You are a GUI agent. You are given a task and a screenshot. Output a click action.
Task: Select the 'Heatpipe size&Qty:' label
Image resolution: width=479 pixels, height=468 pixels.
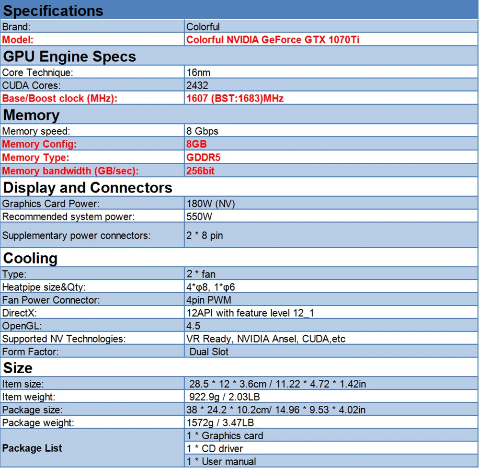click(x=44, y=287)
